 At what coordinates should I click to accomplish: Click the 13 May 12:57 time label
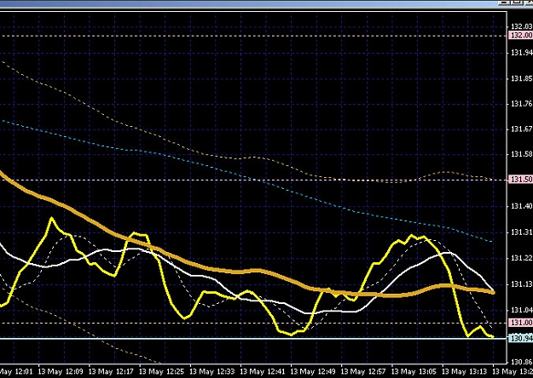tap(363, 371)
